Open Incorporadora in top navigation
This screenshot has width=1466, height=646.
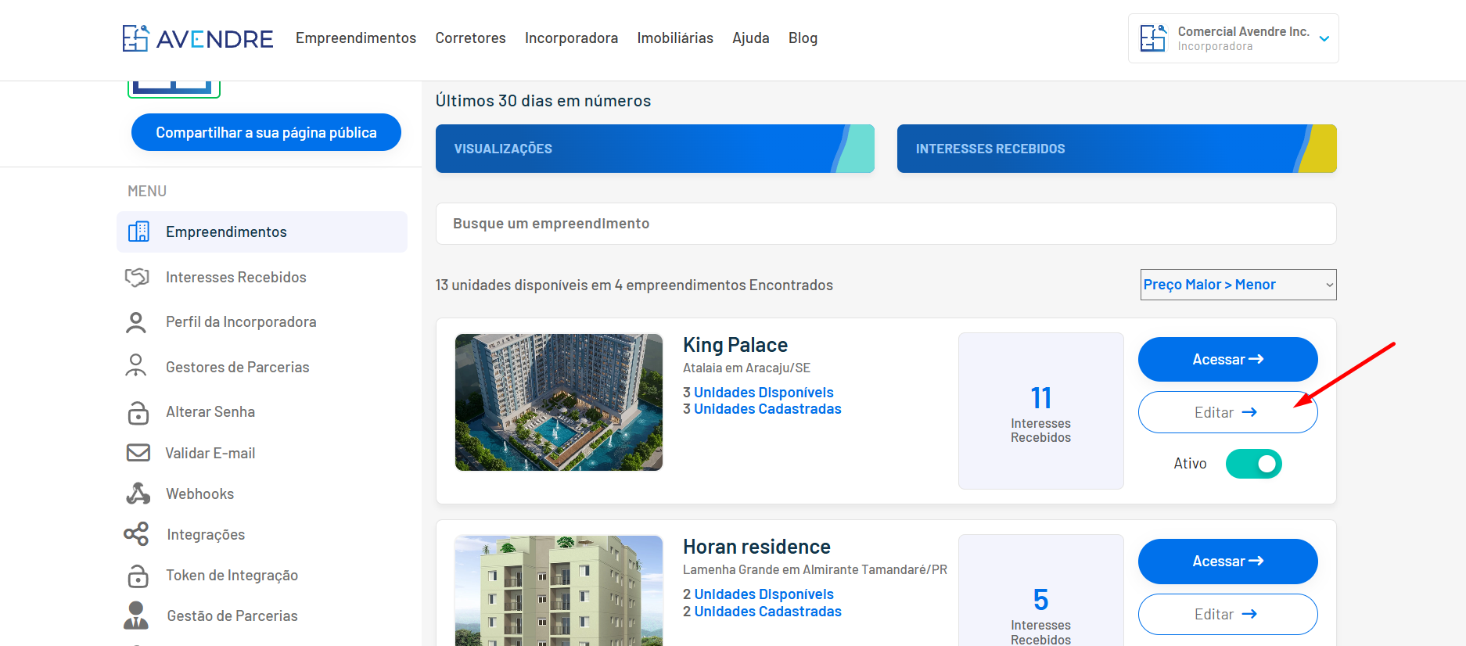(571, 38)
